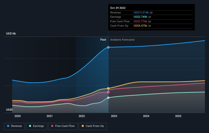Viewport: 209px width, 133px height.
Task: Click the US$2.749b earnings value in tooltip
Action: 140,17
